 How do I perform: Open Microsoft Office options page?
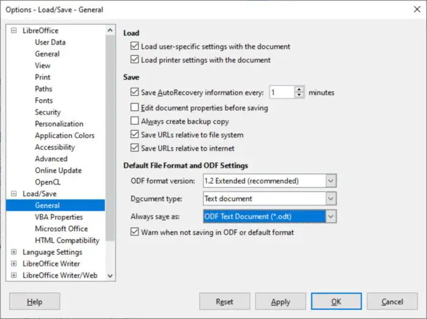[x=61, y=229]
